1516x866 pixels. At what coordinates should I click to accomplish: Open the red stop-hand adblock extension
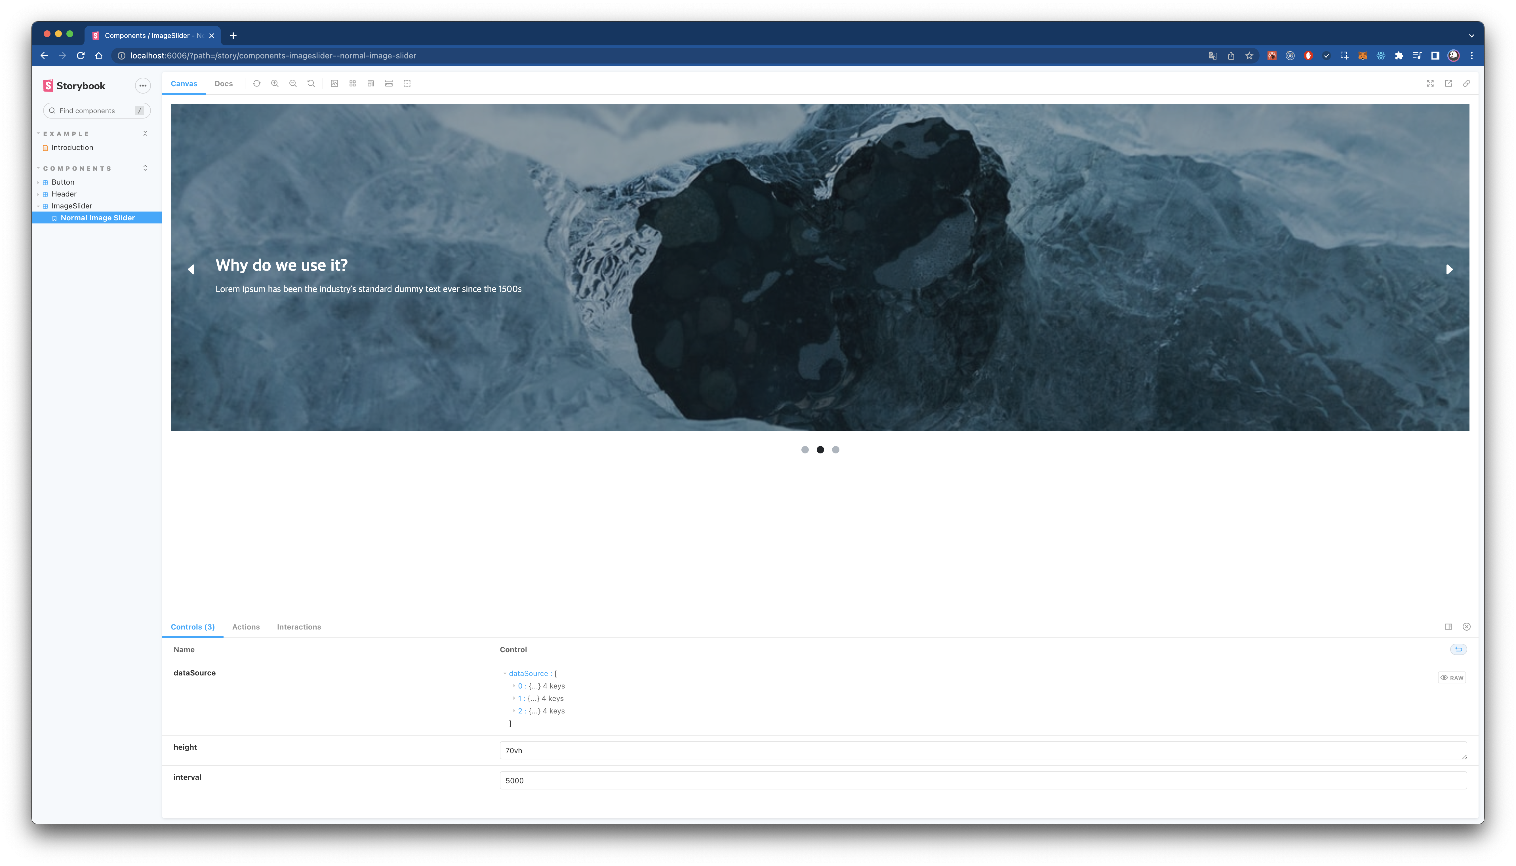tap(1308, 56)
